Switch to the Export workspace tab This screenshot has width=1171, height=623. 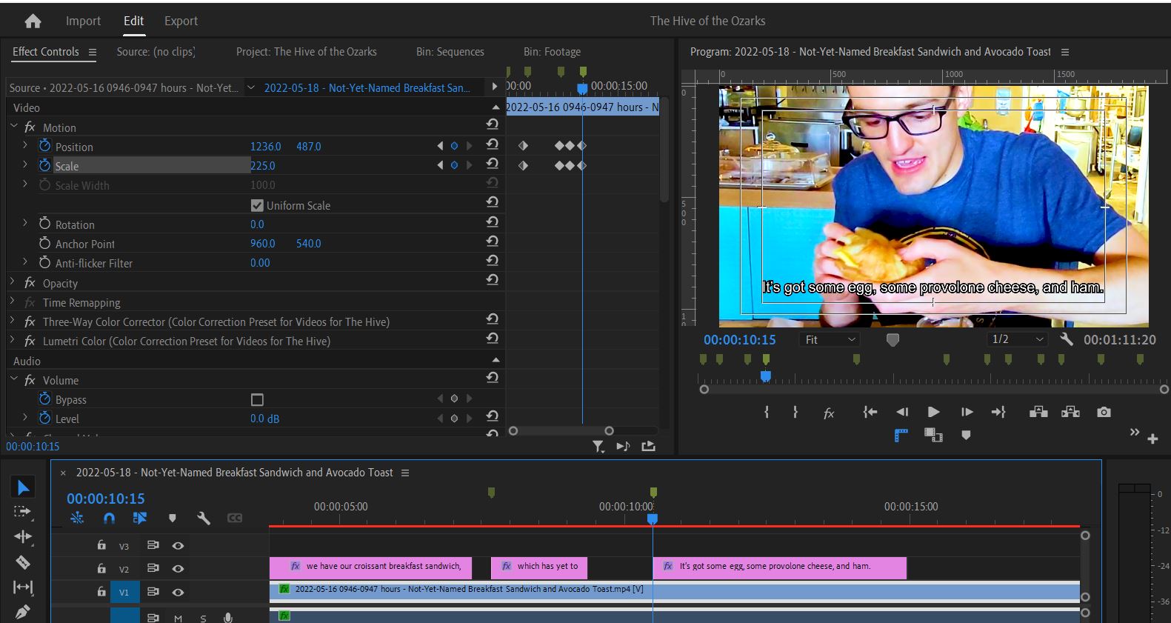click(x=181, y=21)
